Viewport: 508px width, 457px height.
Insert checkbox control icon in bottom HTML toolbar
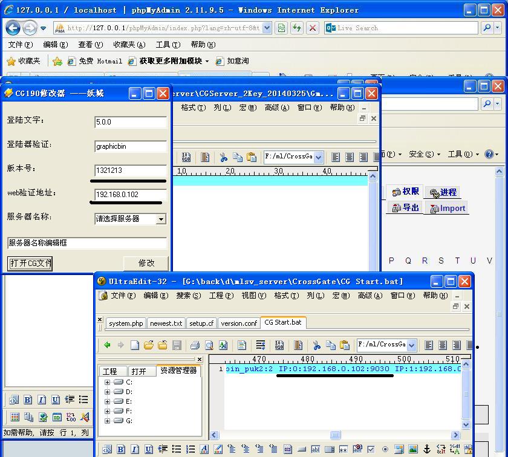pos(371,449)
